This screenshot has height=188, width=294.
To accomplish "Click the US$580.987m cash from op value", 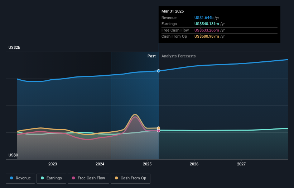I will click(207, 37).
